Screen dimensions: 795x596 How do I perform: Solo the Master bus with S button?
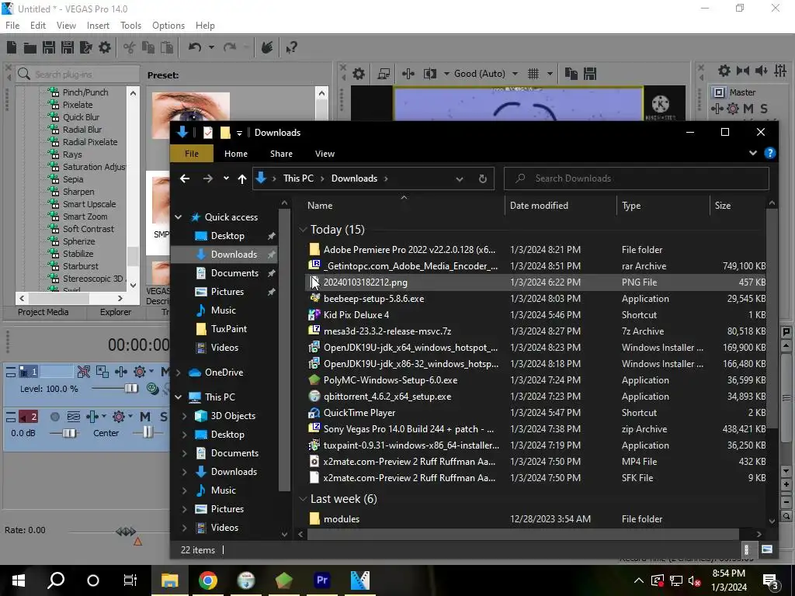tap(764, 109)
